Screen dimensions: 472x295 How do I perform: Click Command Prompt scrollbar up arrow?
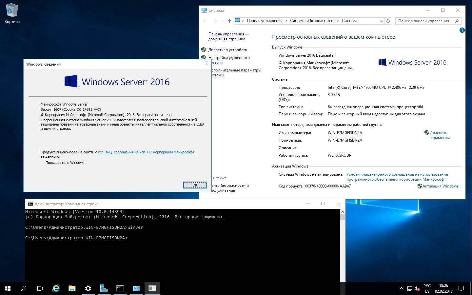[343, 212]
